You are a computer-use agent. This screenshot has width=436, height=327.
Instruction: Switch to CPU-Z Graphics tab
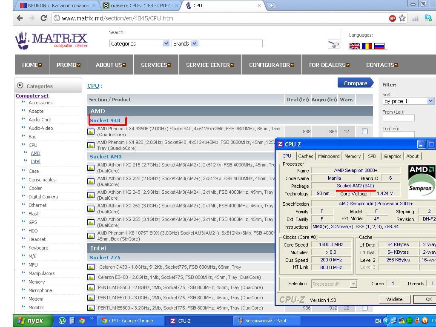tap(392, 156)
